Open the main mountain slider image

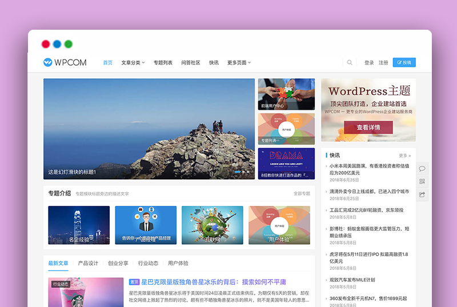point(149,129)
